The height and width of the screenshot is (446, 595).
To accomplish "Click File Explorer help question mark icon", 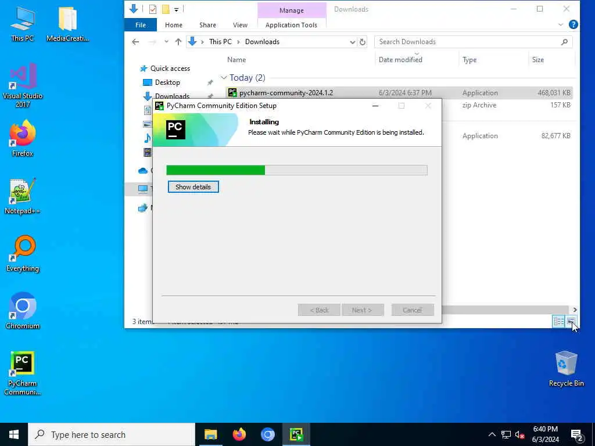I will 574,24.
